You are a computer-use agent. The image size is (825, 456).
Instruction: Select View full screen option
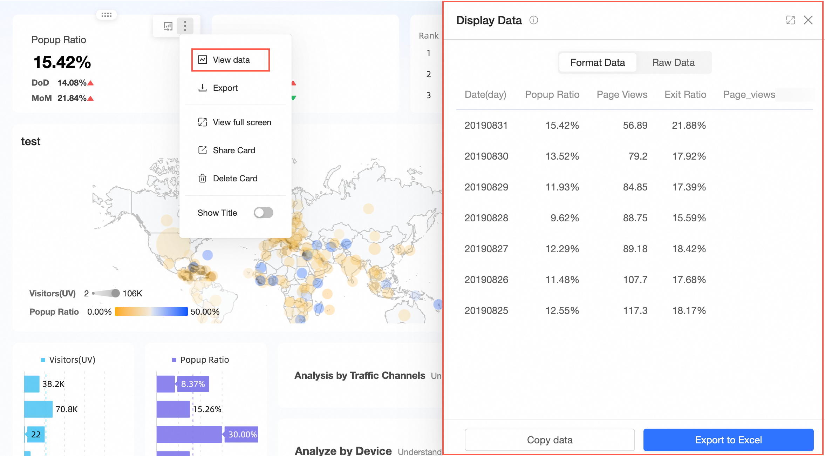pos(241,122)
